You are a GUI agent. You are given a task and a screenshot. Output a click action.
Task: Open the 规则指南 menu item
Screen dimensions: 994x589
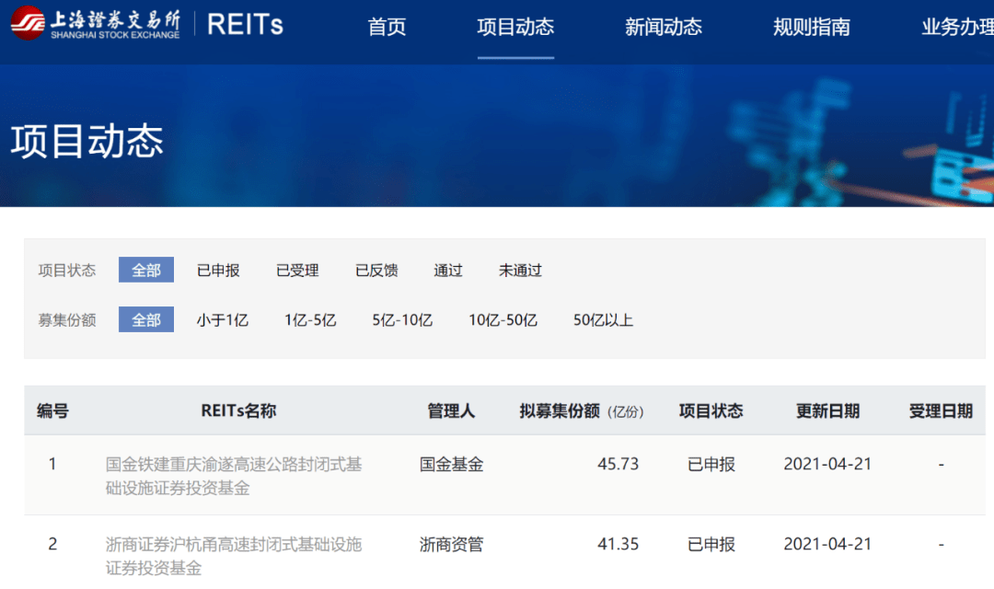click(812, 27)
